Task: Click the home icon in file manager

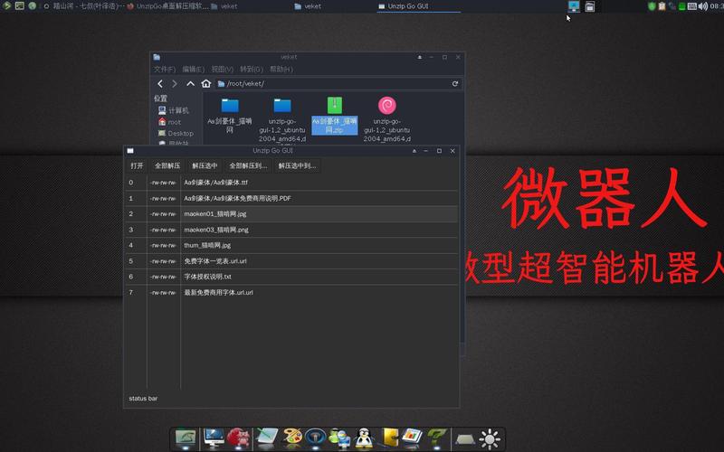Action: click(x=206, y=84)
